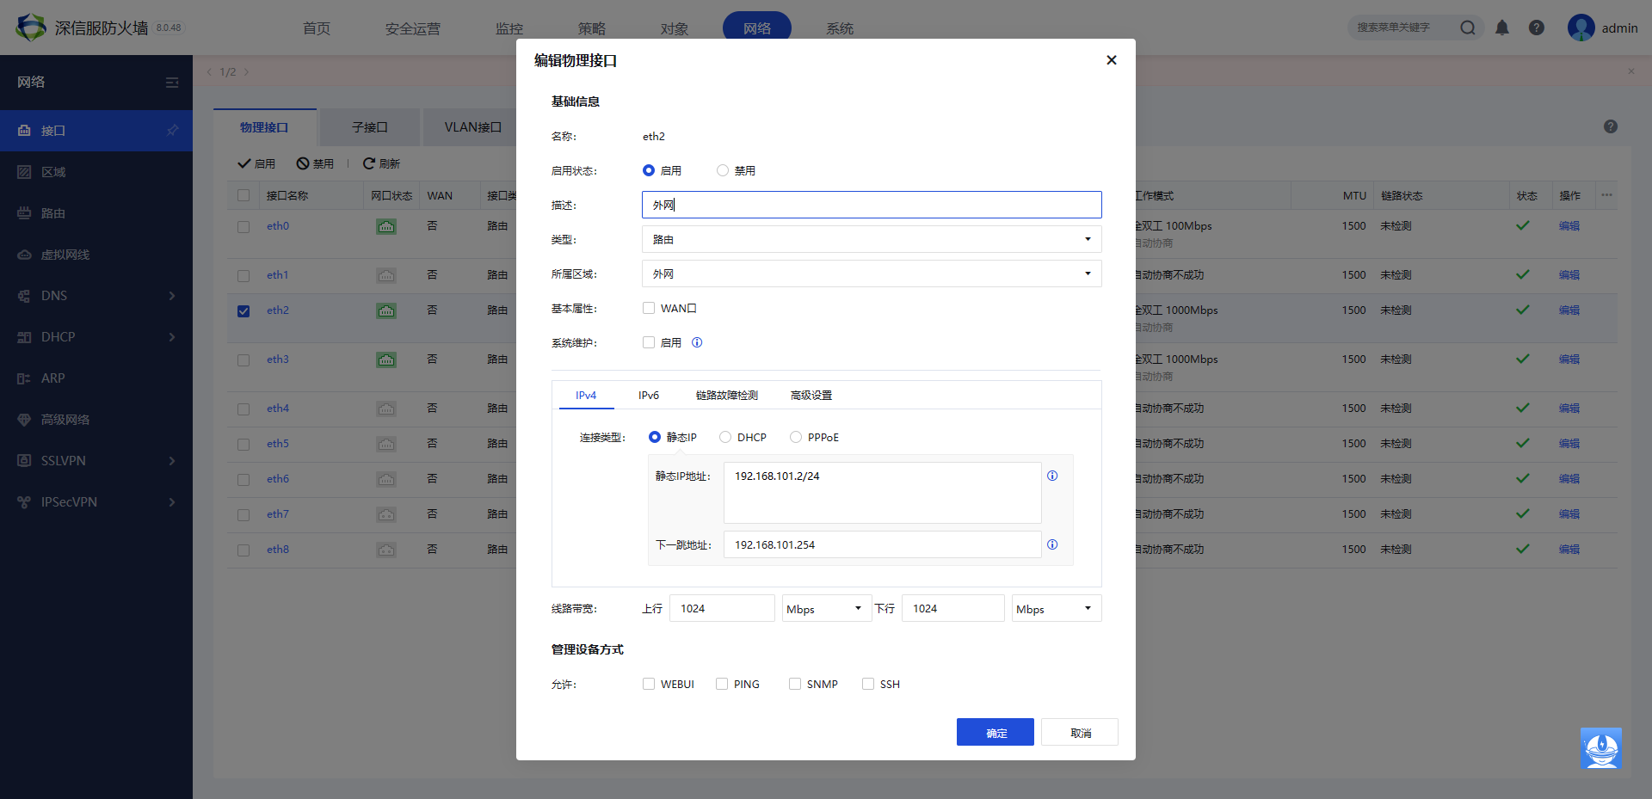Select the 静态IP connection type
The image size is (1652, 799).
click(x=655, y=437)
